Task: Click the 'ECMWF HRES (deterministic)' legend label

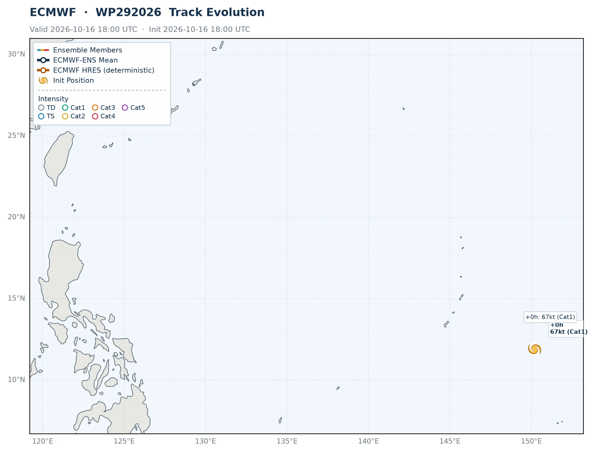Action: point(104,70)
